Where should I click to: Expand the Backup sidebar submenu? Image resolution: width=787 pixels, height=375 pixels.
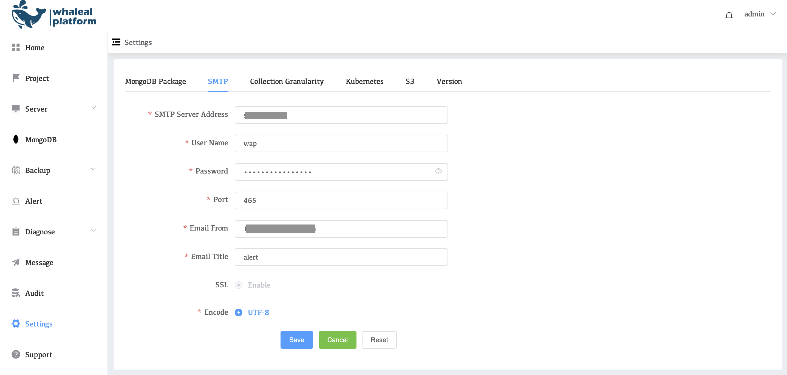point(93,169)
